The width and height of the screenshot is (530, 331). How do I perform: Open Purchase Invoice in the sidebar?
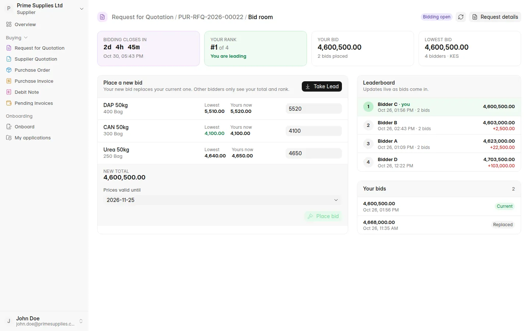[x=44, y=81]
